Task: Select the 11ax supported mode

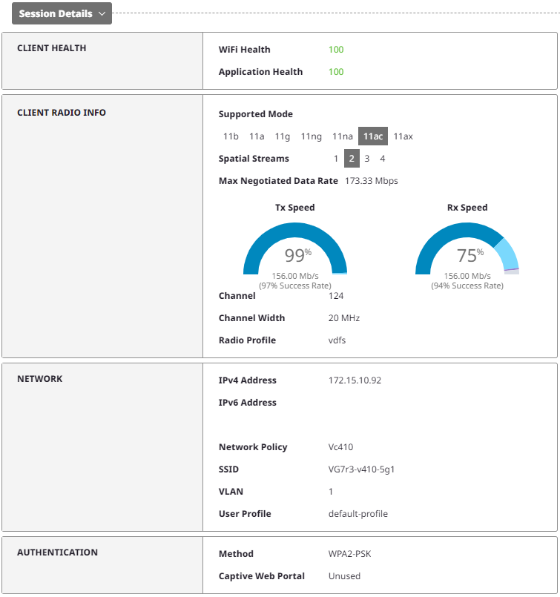Action: 403,136
